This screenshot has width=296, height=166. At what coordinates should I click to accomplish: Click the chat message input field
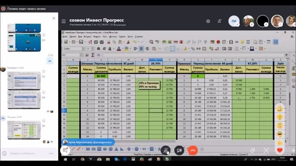pyautogui.click(x=28, y=154)
